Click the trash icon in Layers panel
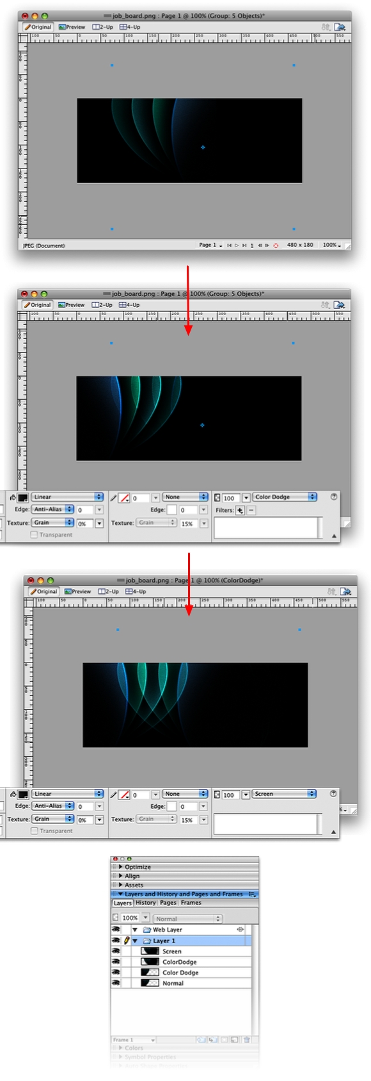 247,1039
